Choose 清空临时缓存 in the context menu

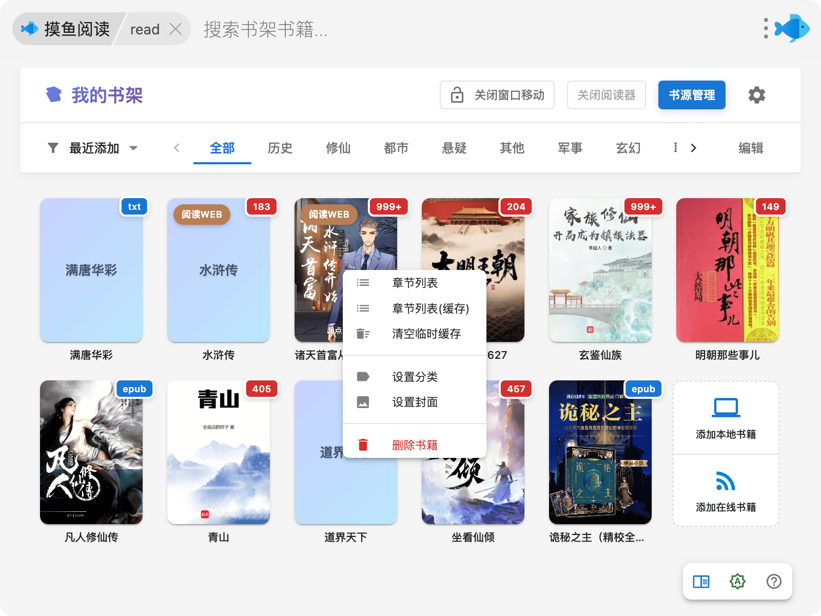[x=415, y=334]
